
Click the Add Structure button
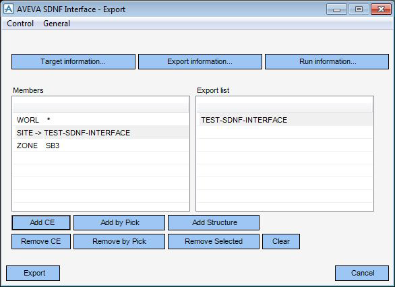click(x=214, y=222)
